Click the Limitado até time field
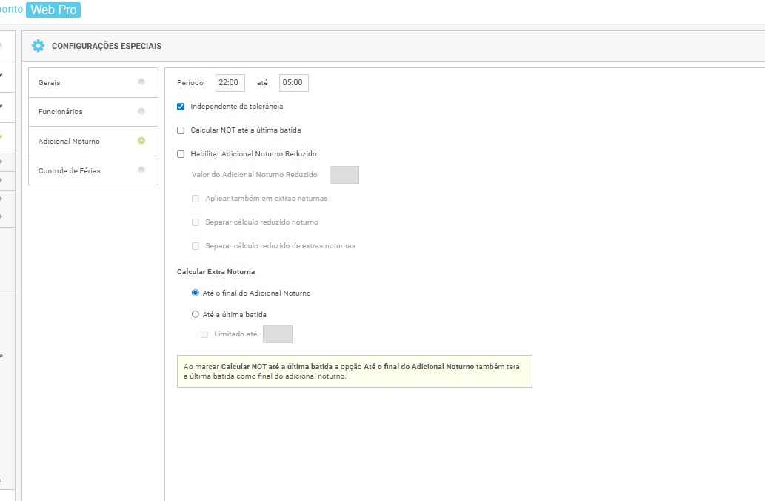The height and width of the screenshot is (501, 765). click(278, 334)
